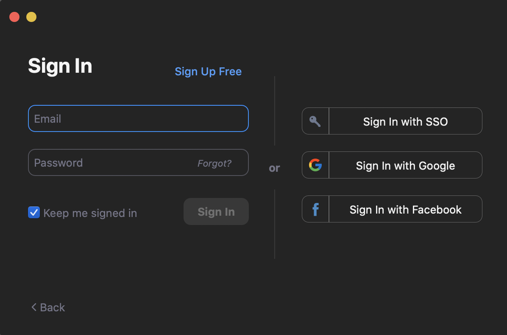Click the Google logo icon
507x335 pixels.
315,165
